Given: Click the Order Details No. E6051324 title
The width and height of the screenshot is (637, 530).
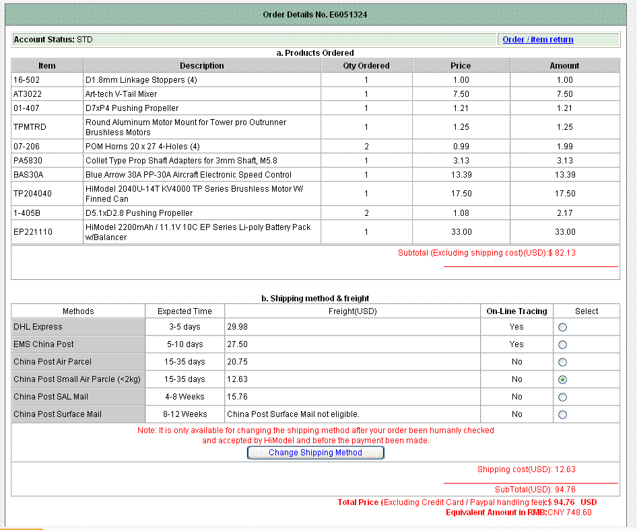Looking at the screenshot, I should click(x=314, y=15).
